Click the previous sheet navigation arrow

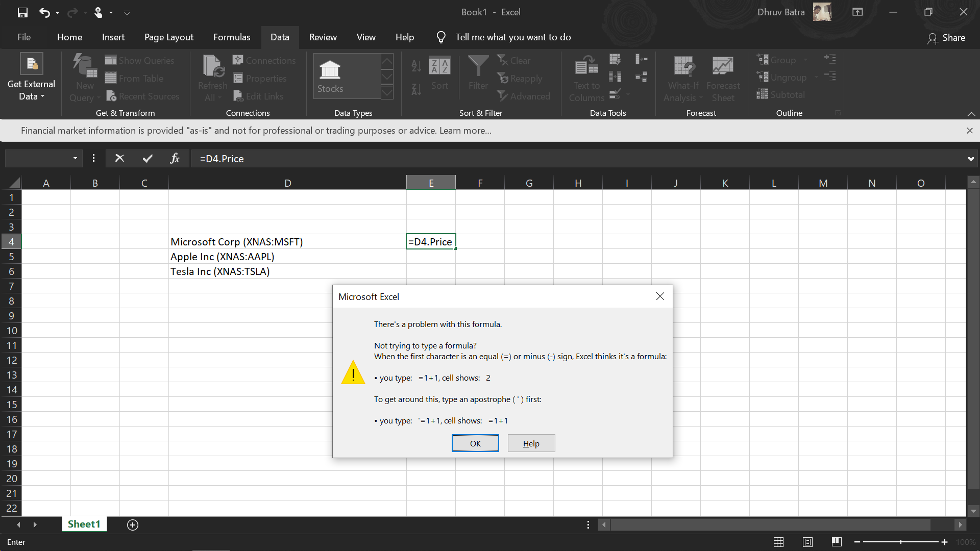[x=19, y=524]
